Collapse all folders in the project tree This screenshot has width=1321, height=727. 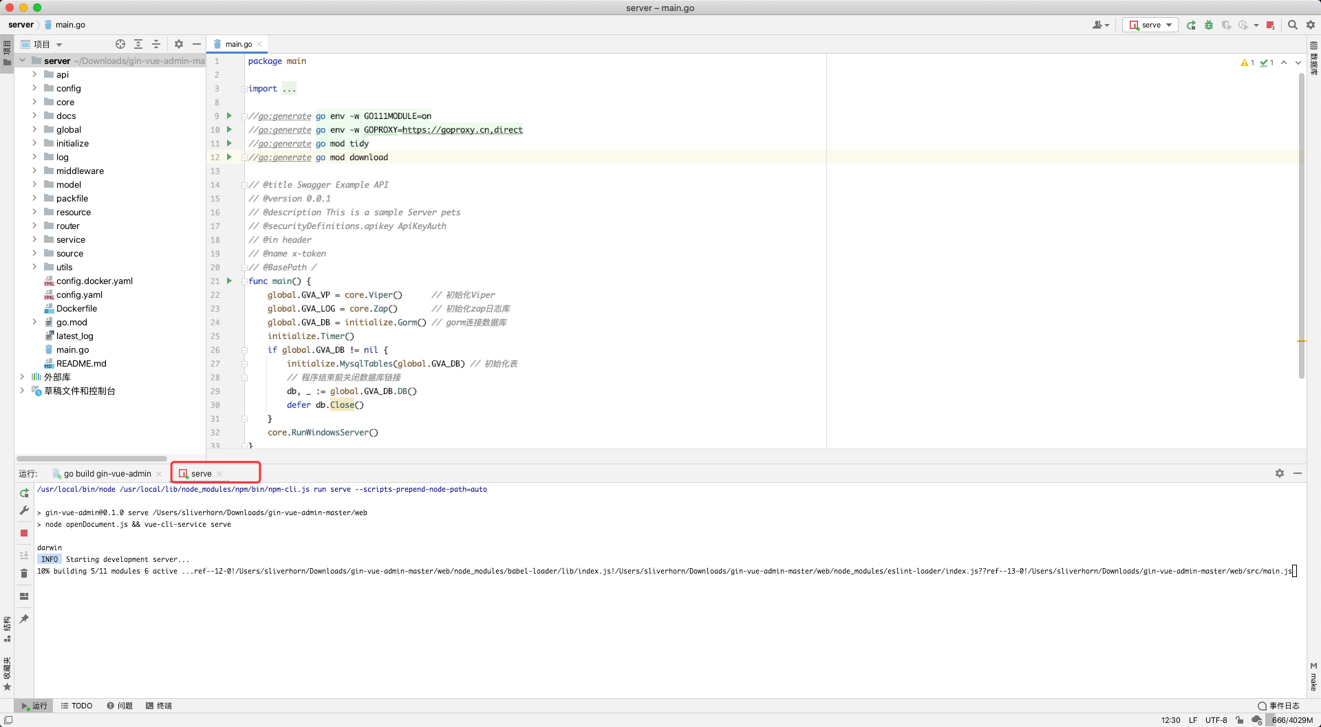coord(156,44)
